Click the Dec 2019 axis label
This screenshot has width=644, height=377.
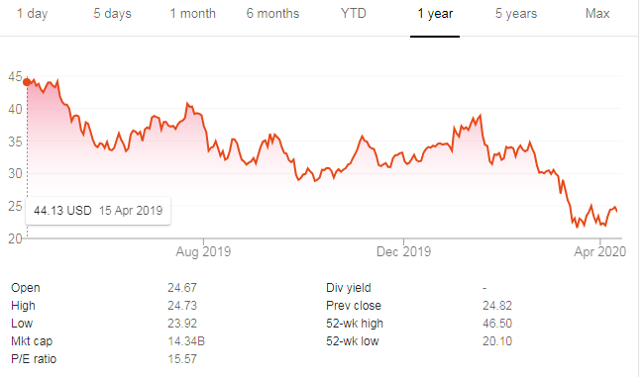(403, 251)
